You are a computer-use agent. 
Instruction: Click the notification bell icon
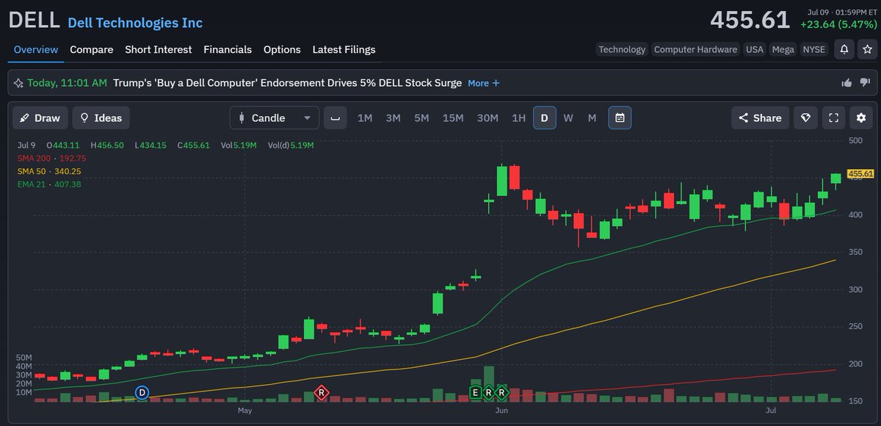point(844,49)
